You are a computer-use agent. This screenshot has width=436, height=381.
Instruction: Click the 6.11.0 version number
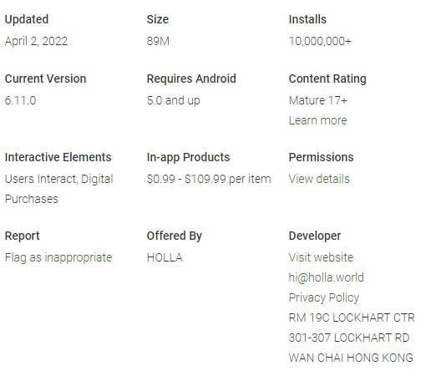(x=20, y=100)
